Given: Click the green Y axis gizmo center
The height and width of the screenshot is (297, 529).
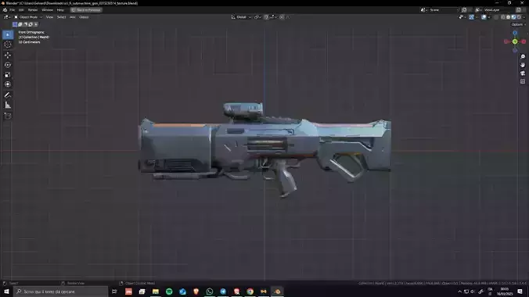Looking at the screenshot, I should (x=515, y=41).
